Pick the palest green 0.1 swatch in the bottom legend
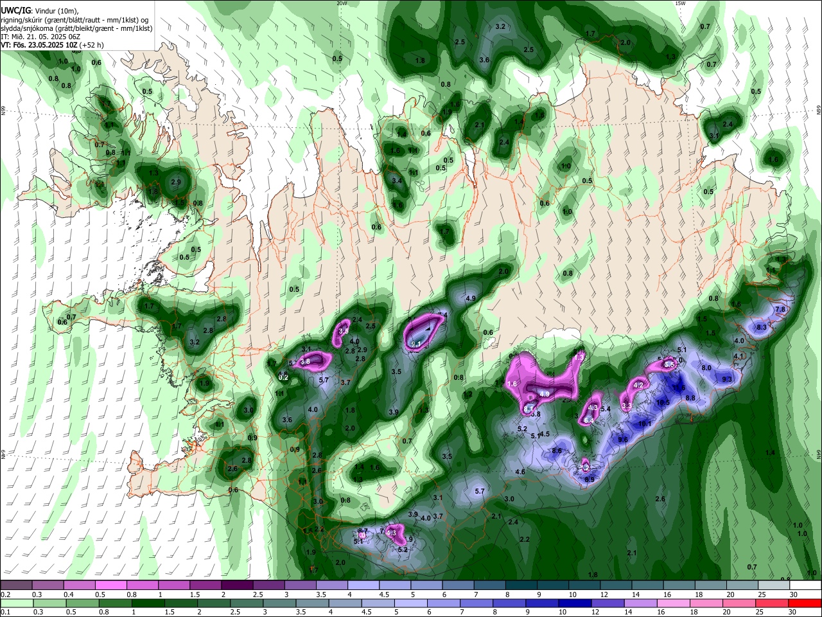 [x=16, y=604]
